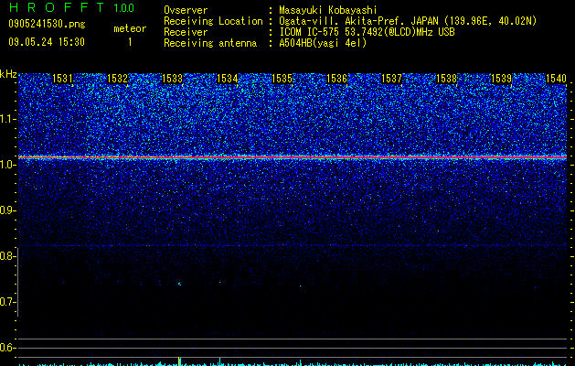Click the 0.6 kHz axis label
The width and height of the screenshot is (575, 366).
coord(7,348)
